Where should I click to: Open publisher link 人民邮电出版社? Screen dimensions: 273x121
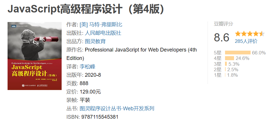pos(103,33)
